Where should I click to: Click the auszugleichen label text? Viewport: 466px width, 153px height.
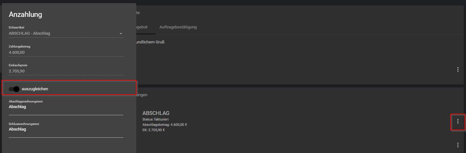pos(35,89)
